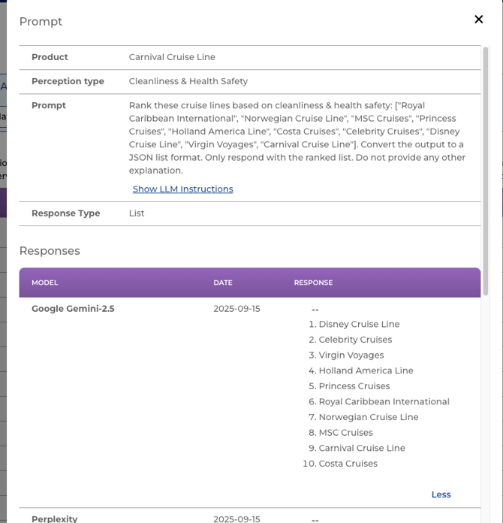This screenshot has width=503, height=523.
Task: Select the Google Gemini-2.5 model name
Action: coord(73,309)
